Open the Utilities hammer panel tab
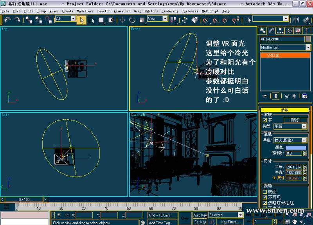This screenshot has width=313, height=225. point(307,31)
